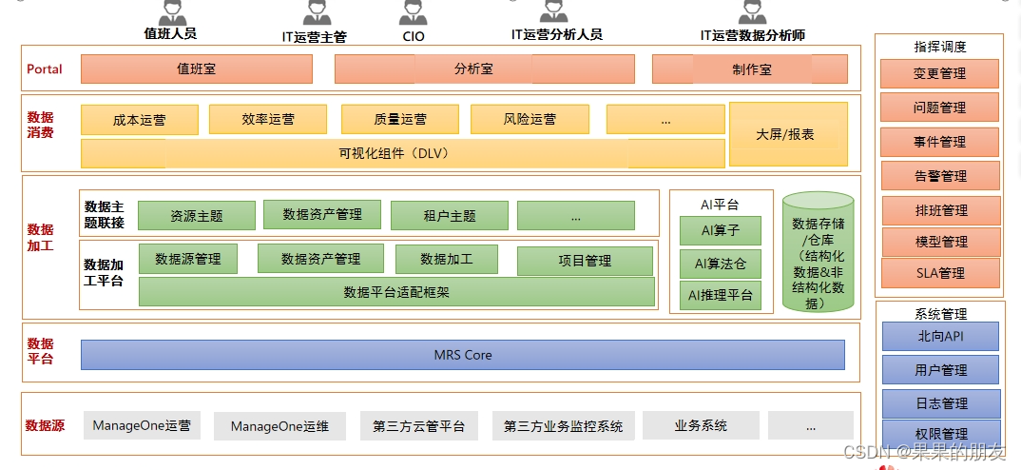This screenshot has height=470, width=1021.
Task: Click the 成本运营 box
Action: [140, 120]
